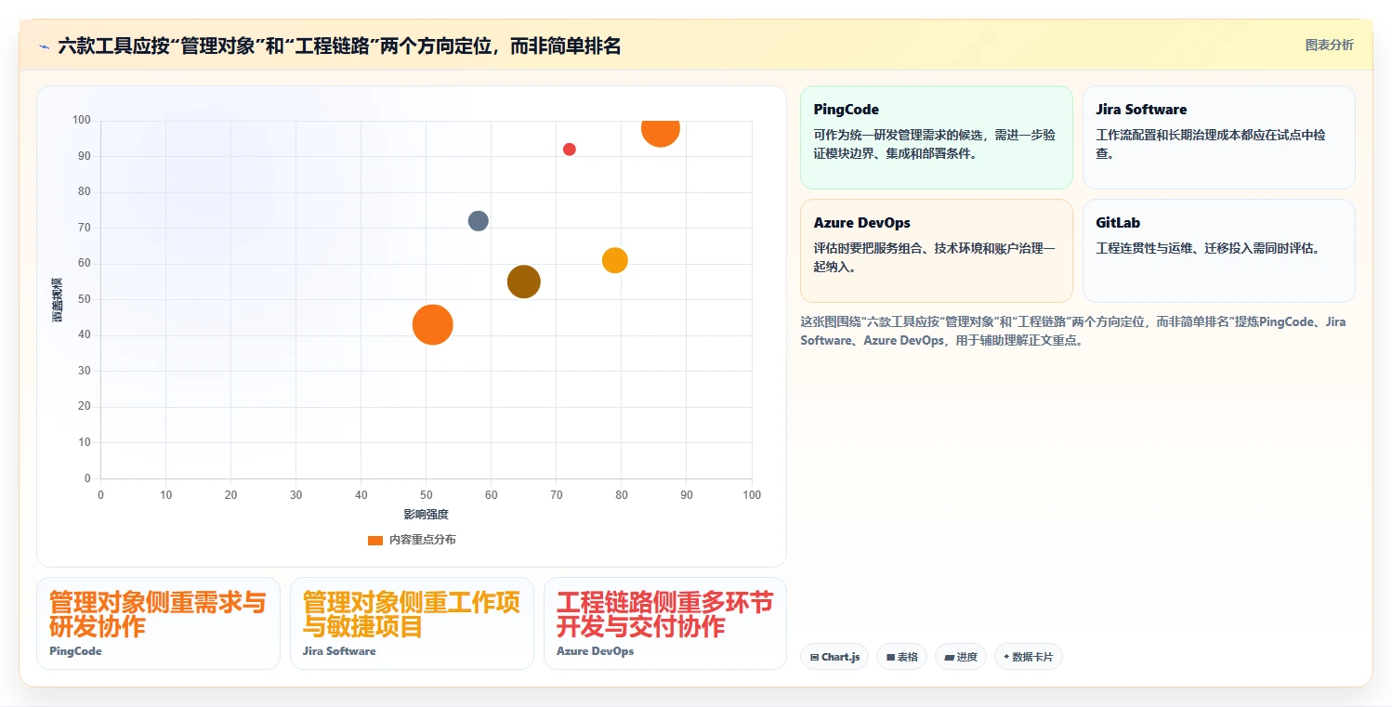The width and height of the screenshot is (1392, 707).
Task: Click GitLab card text 工程连贯性与运维
Action: (1208, 248)
